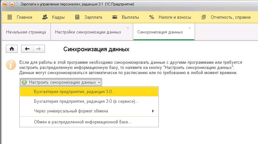Open the Налоги и взносы section

[x=175, y=17]
